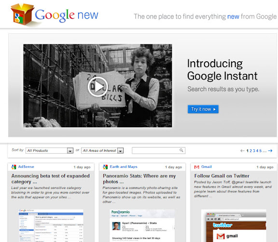The height and width of the screenshot is (242, 278).
Task: Click the Earth and Maps card icon
Action: [x=105, y=167]
